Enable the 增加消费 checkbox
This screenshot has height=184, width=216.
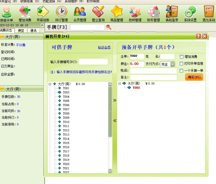click(x=182, y=57)
